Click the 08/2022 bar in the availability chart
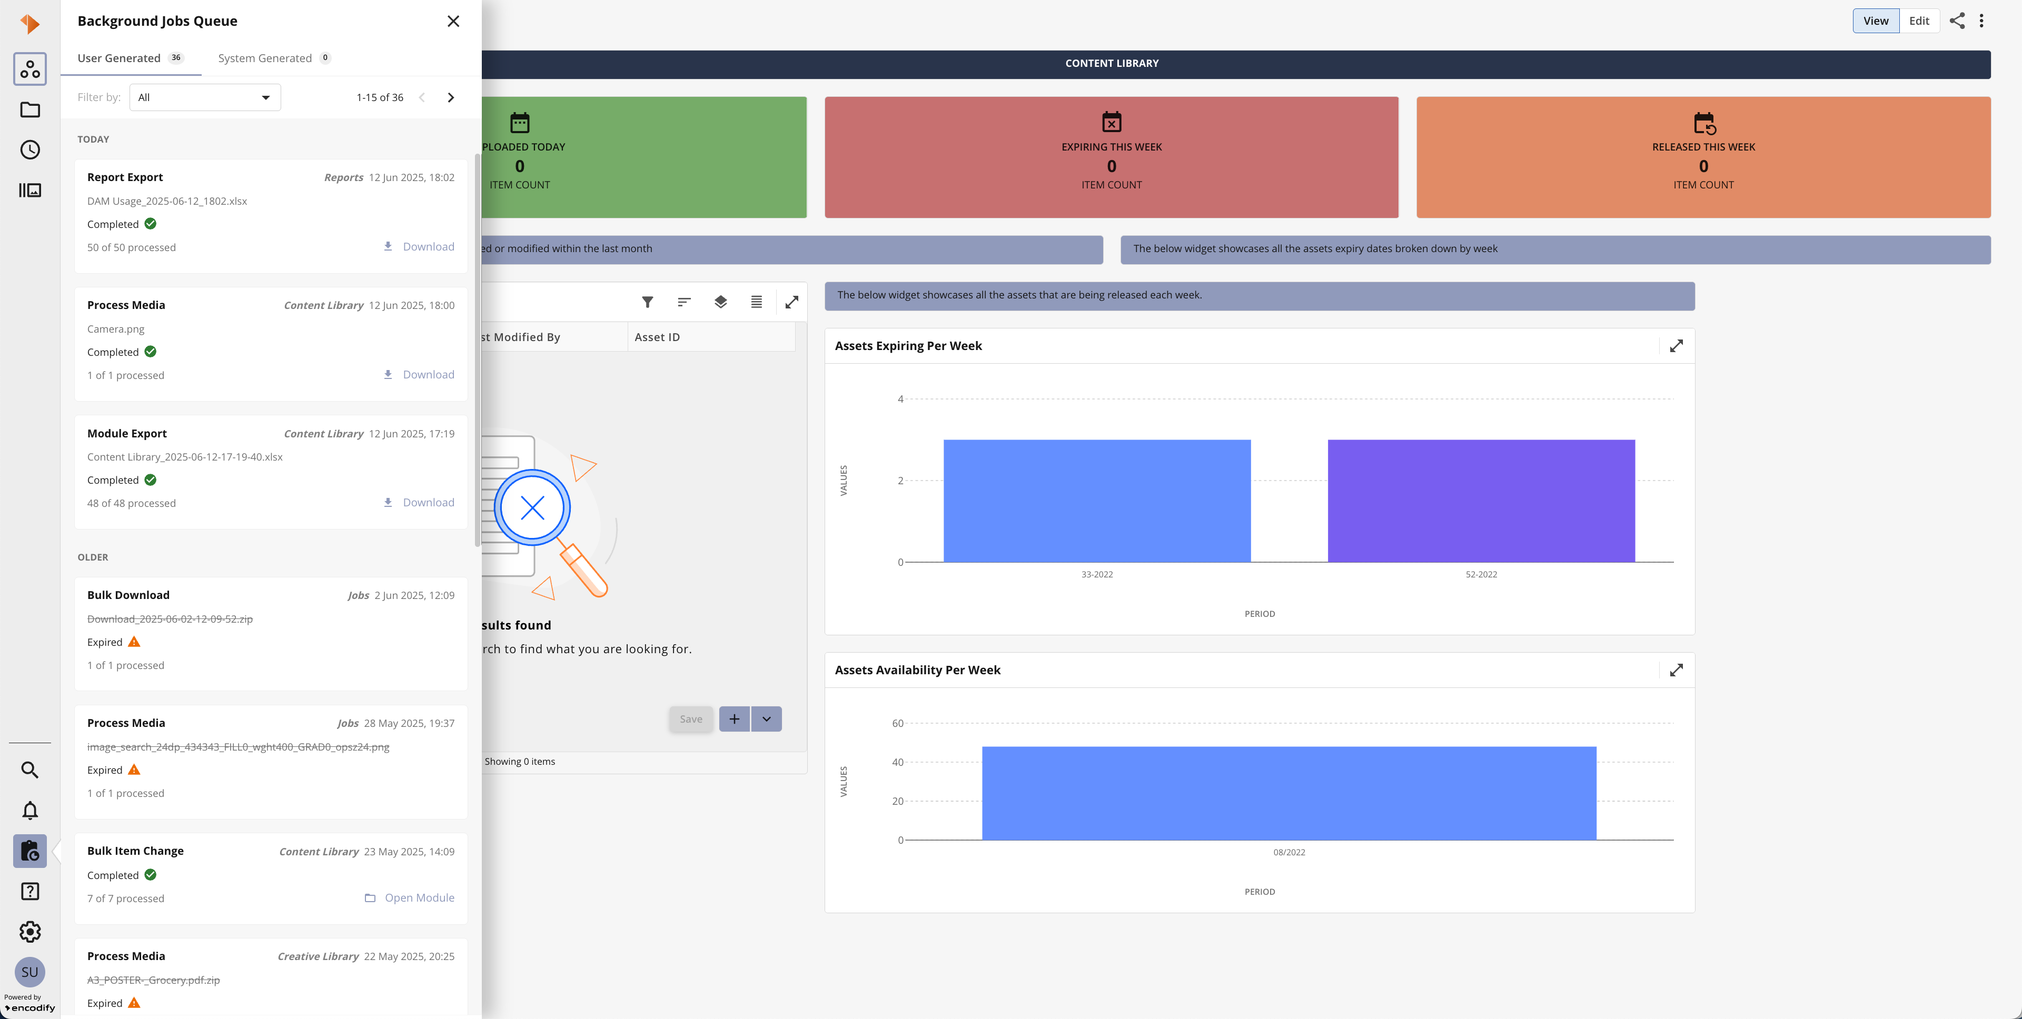Image resolution: width=2022 pixels, height=1019 pixels. click(x=1289, y=793)
